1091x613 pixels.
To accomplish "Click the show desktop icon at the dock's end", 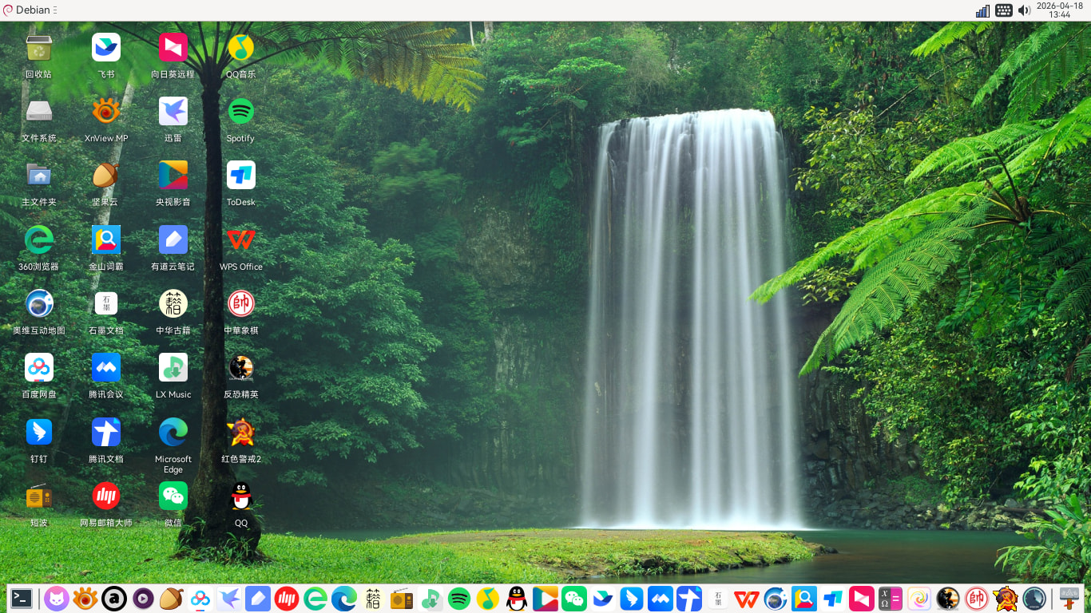I will [x=1069, y=598].
